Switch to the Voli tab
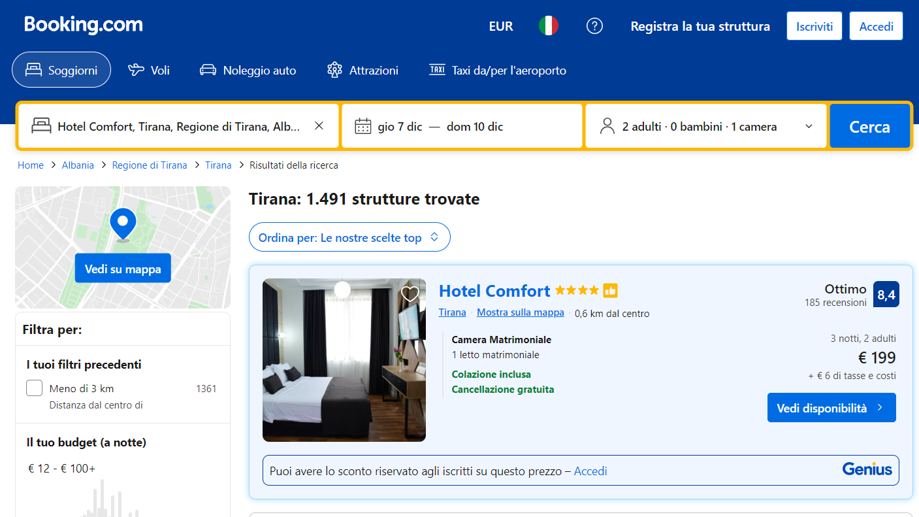 149,70
